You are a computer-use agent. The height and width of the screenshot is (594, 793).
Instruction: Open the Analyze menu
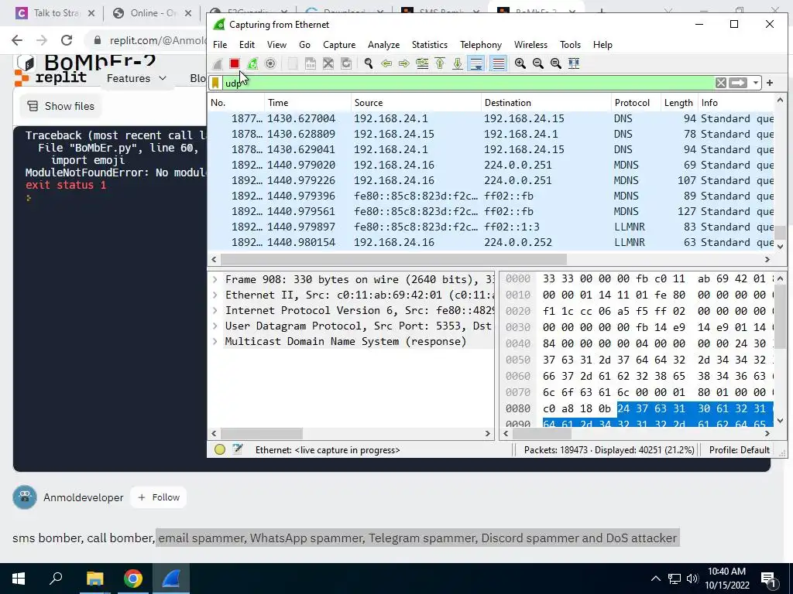(x=384, y=45)
